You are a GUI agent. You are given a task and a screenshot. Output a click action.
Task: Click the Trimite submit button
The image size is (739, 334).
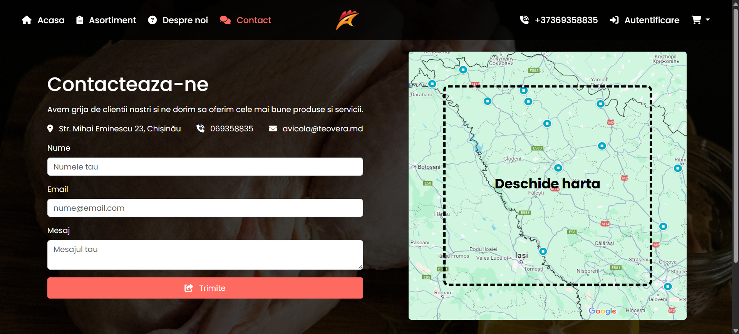(x=205, y=288)
